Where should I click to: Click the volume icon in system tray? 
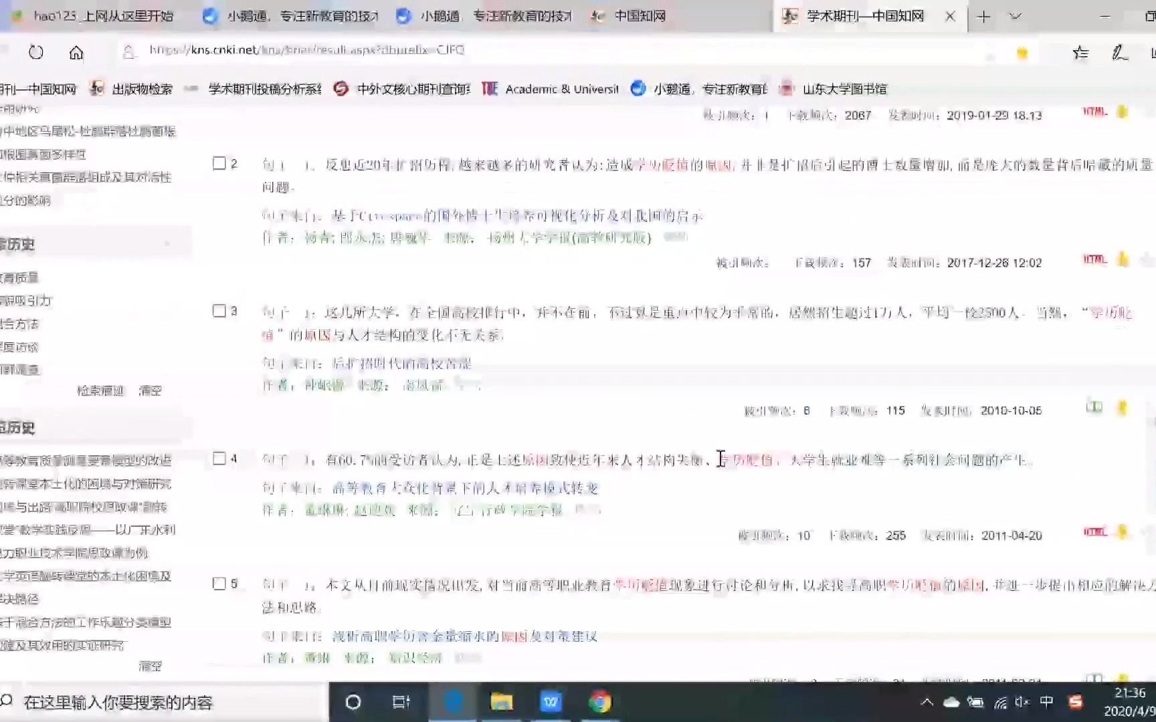(1022, 702)
